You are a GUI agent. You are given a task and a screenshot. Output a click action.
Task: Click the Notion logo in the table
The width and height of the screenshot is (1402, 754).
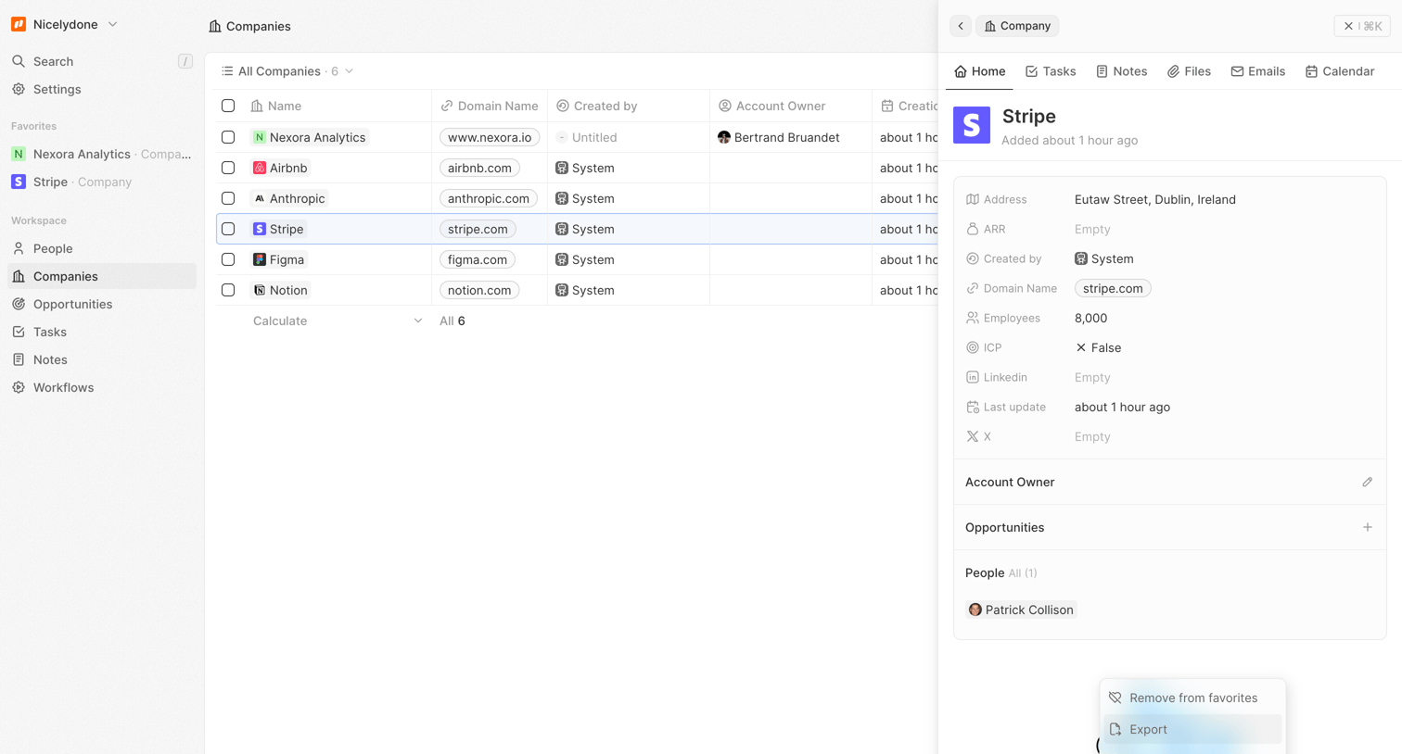coord(260,290)
